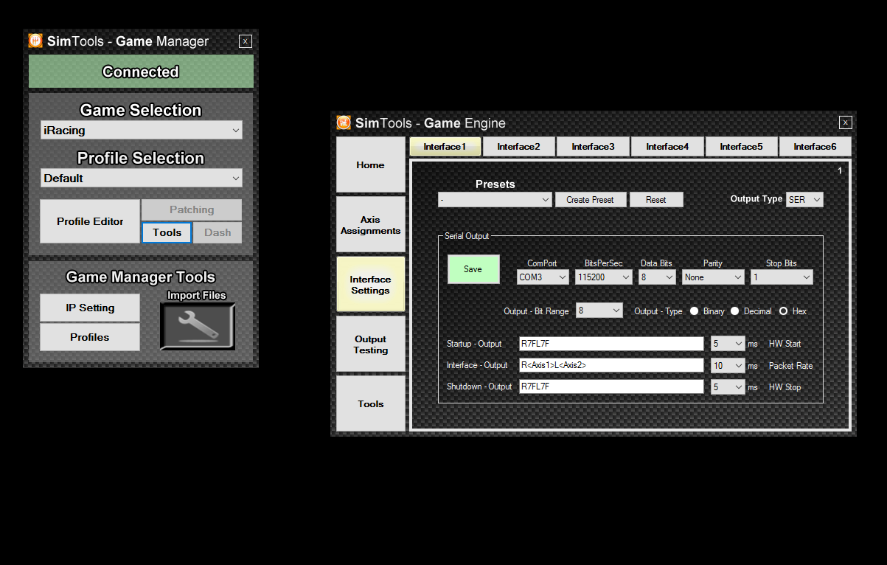Open Axis Assignments section
Viewport: 887px width, 565px height.
point(371,225)
